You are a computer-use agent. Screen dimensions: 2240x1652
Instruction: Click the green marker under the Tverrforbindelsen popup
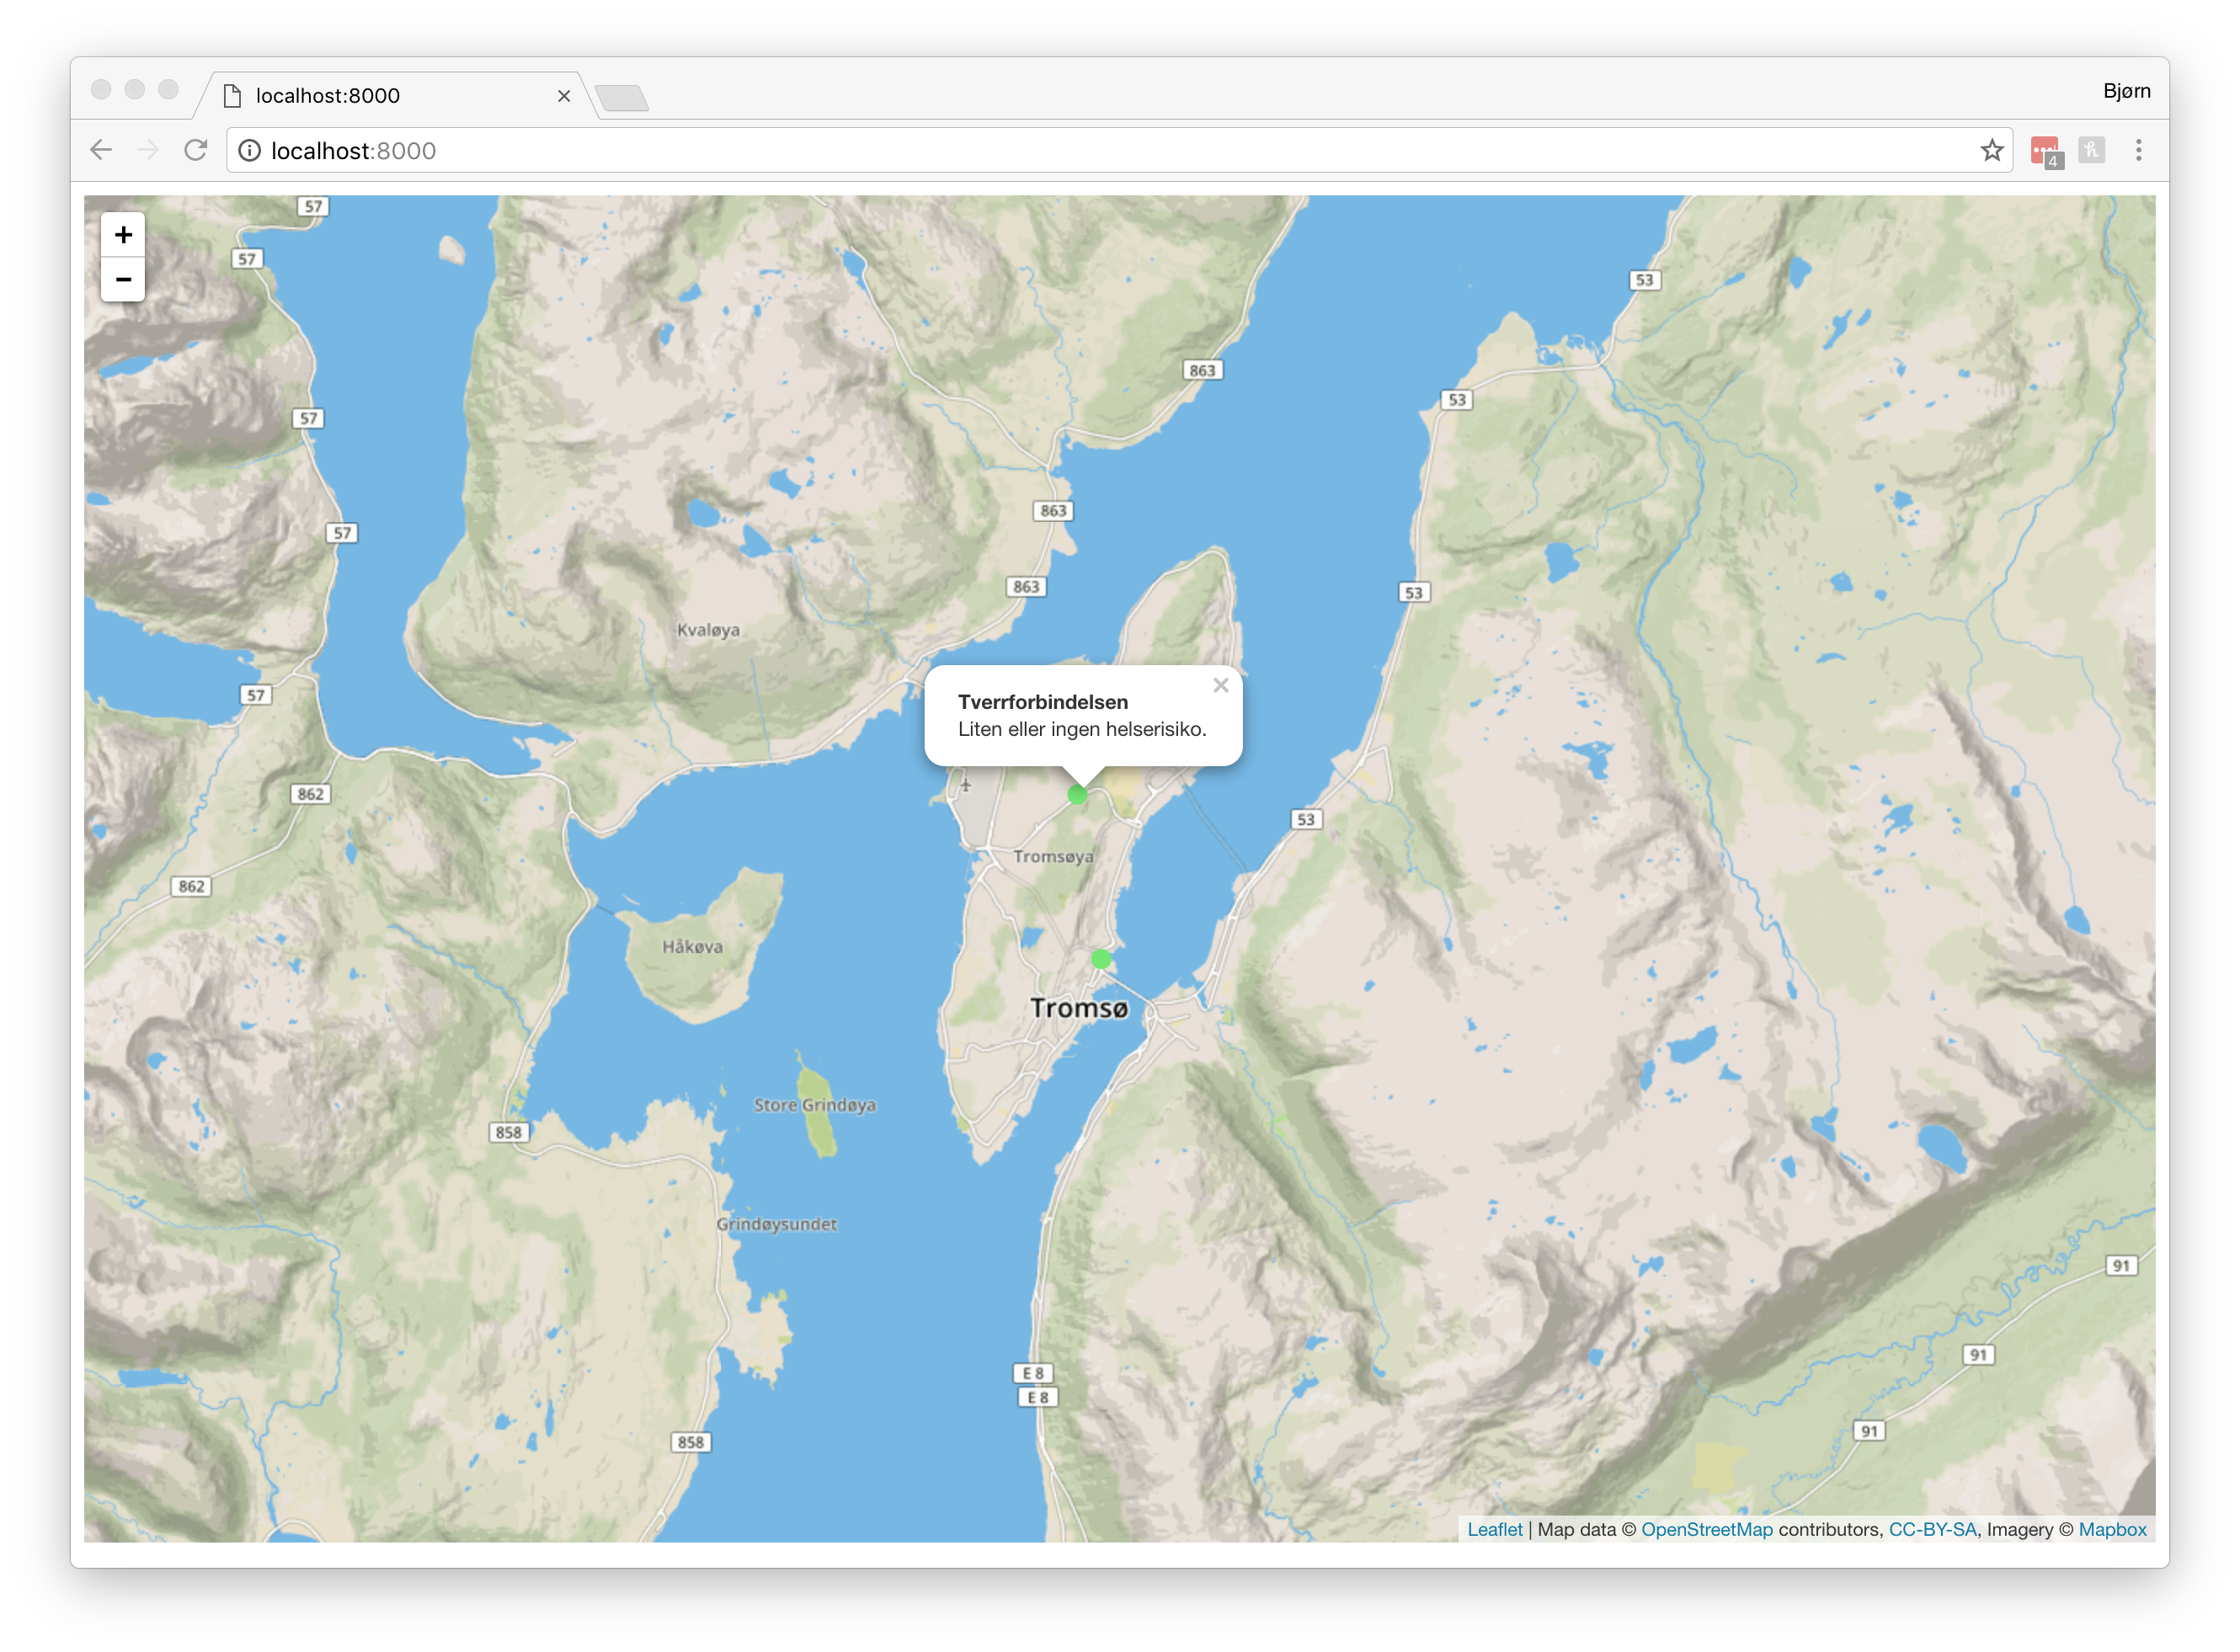point(1077,795)
